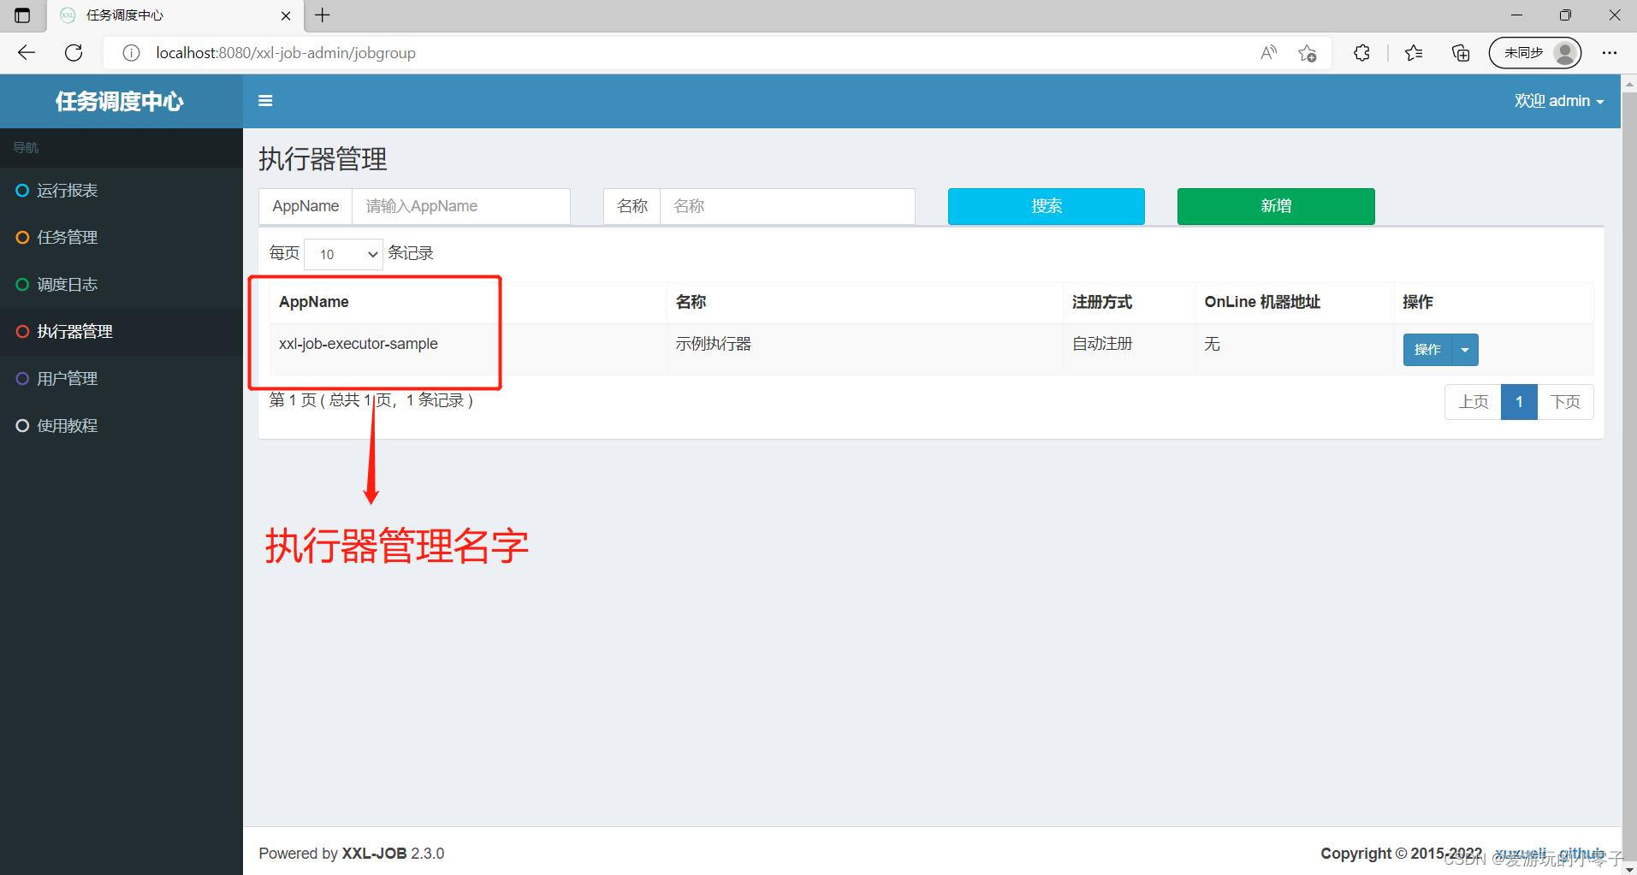The height and width of the screenshot is (875, 1637).
Task: Reload the page with refresh icon
Action: [74, 53]
